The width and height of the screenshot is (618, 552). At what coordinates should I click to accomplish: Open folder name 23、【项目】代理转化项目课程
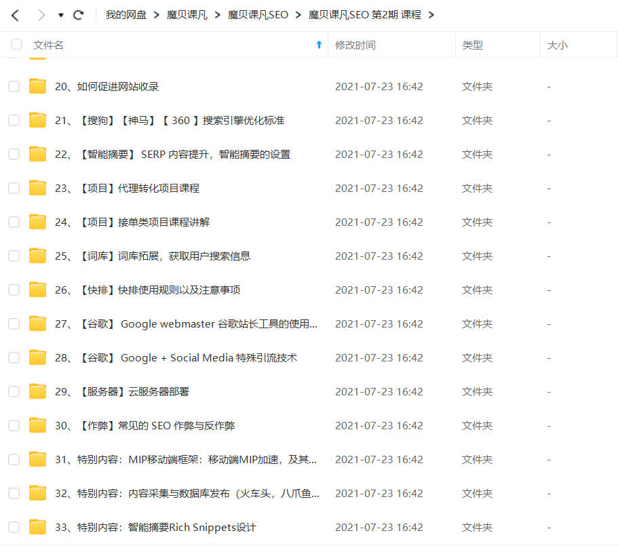tap(127, 188)
